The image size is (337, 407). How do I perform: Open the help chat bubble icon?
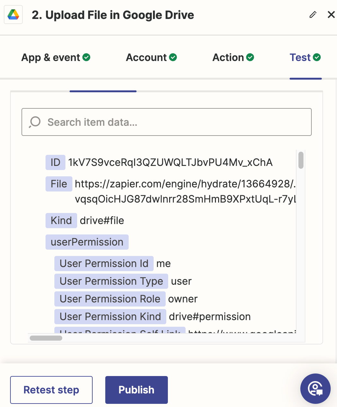[x=315, y=389]
